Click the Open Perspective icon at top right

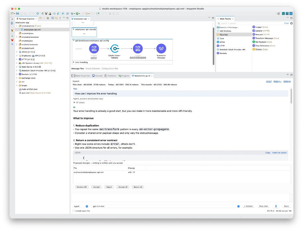279,14
